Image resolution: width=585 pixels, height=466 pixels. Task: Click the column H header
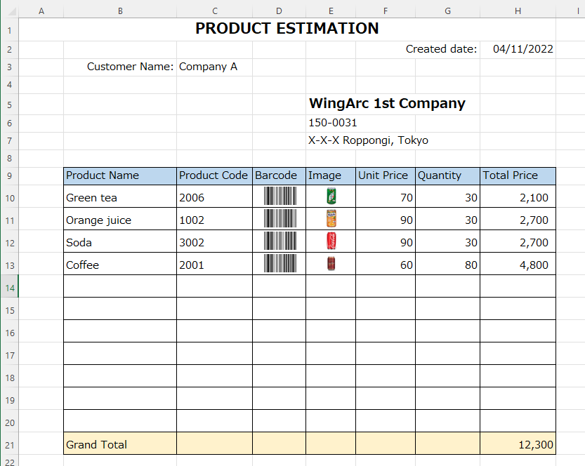(518, 11)
